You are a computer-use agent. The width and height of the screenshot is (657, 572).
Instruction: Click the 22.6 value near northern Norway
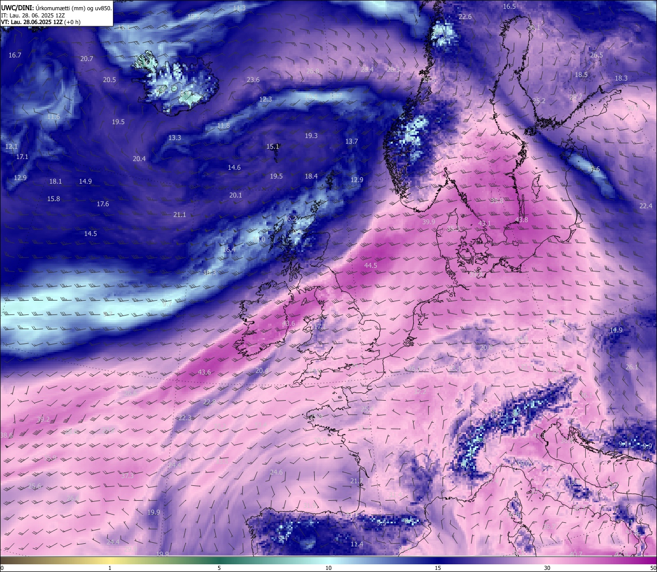465,16
